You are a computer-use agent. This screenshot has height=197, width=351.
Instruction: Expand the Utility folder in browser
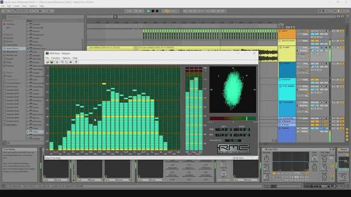pyautogui.click(x=28, y=132)
